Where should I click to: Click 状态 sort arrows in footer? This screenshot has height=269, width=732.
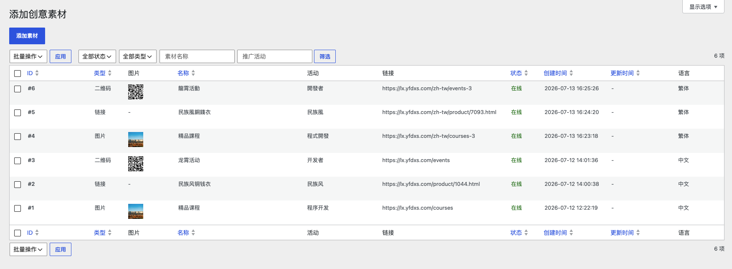click(526, 233)
